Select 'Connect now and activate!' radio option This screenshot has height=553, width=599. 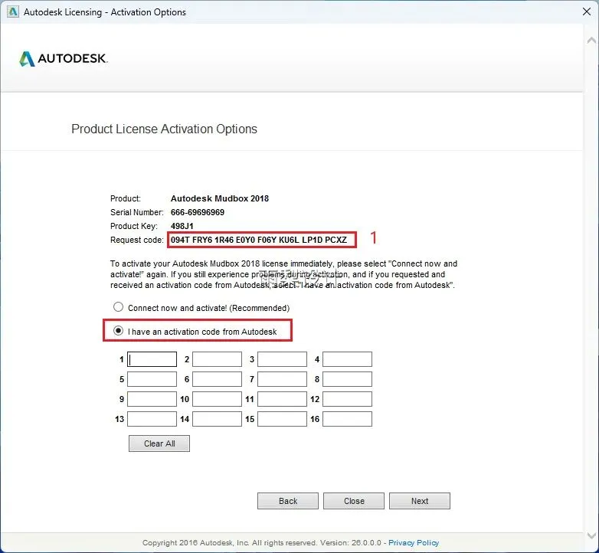pos(119,307)
